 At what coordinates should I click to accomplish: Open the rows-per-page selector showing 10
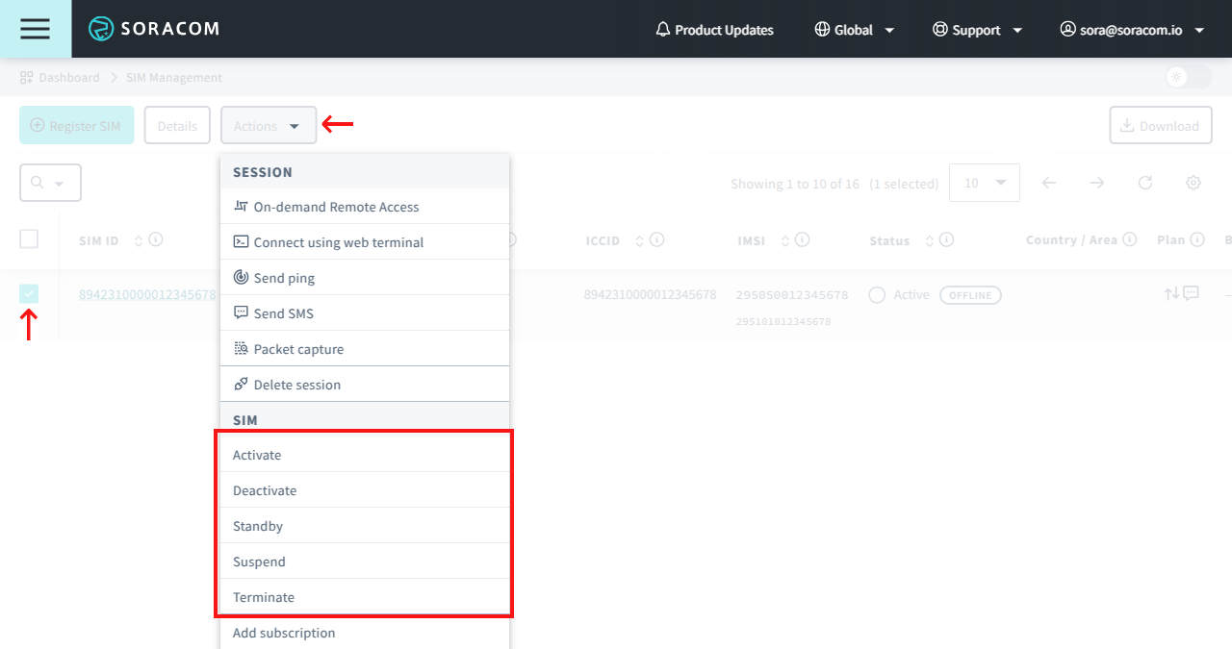pyautogui.click(x=984, y=182)
